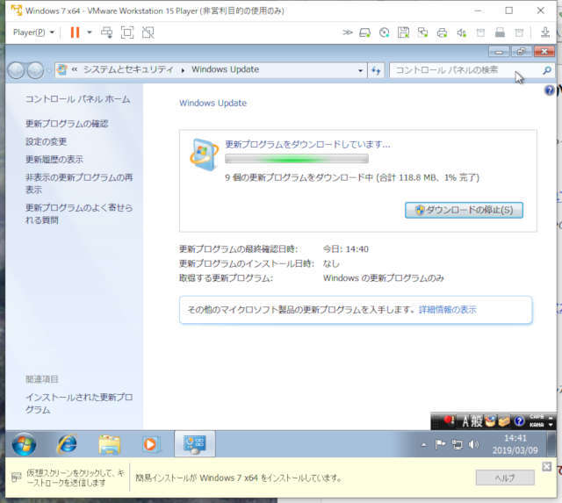Click the update download progress bar
The image size is (562, 503).
pos(297,159)
